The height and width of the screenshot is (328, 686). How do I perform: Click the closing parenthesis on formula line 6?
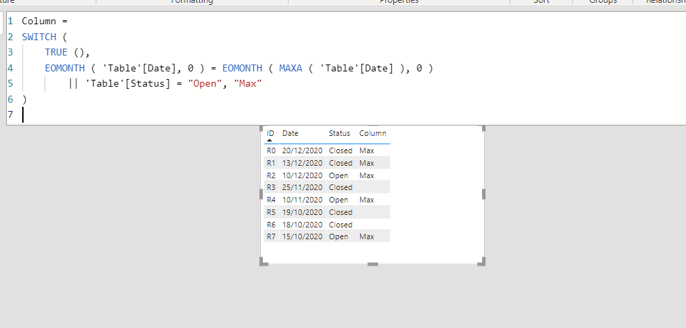pos(24,99)
